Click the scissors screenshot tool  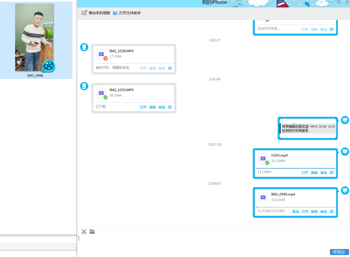[x=84, y=232]
